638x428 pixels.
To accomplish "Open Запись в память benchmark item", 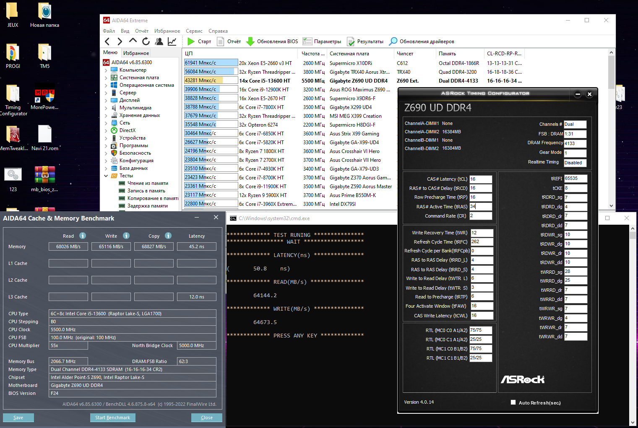I will point(146,191).
